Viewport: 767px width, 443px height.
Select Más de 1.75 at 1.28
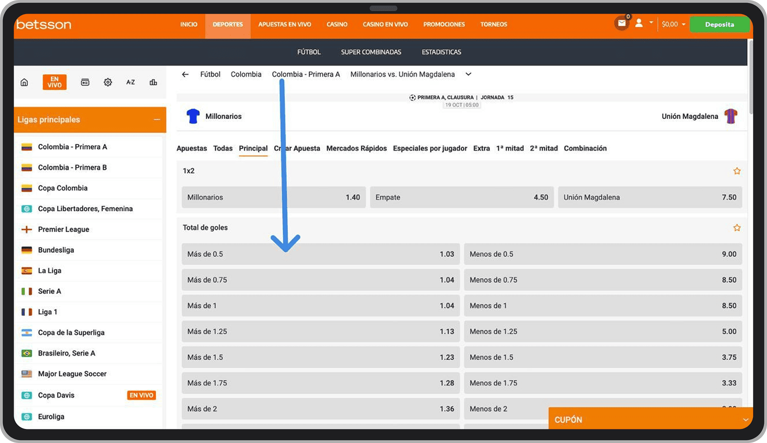tap(321, 383)
